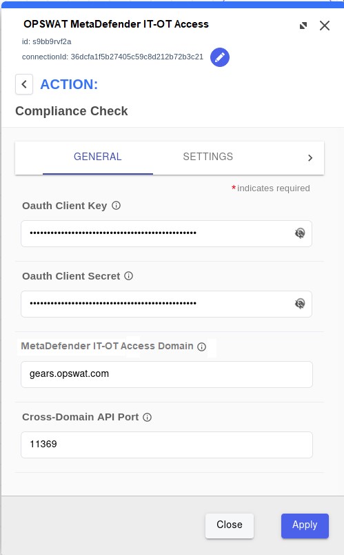Click the Close button

[230, 525]
